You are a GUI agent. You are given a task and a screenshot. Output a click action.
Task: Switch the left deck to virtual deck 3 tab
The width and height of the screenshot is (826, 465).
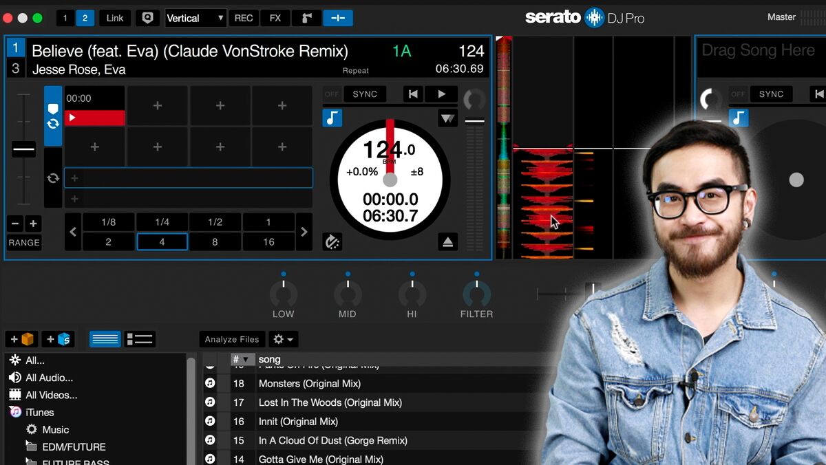tap(16, 67)
